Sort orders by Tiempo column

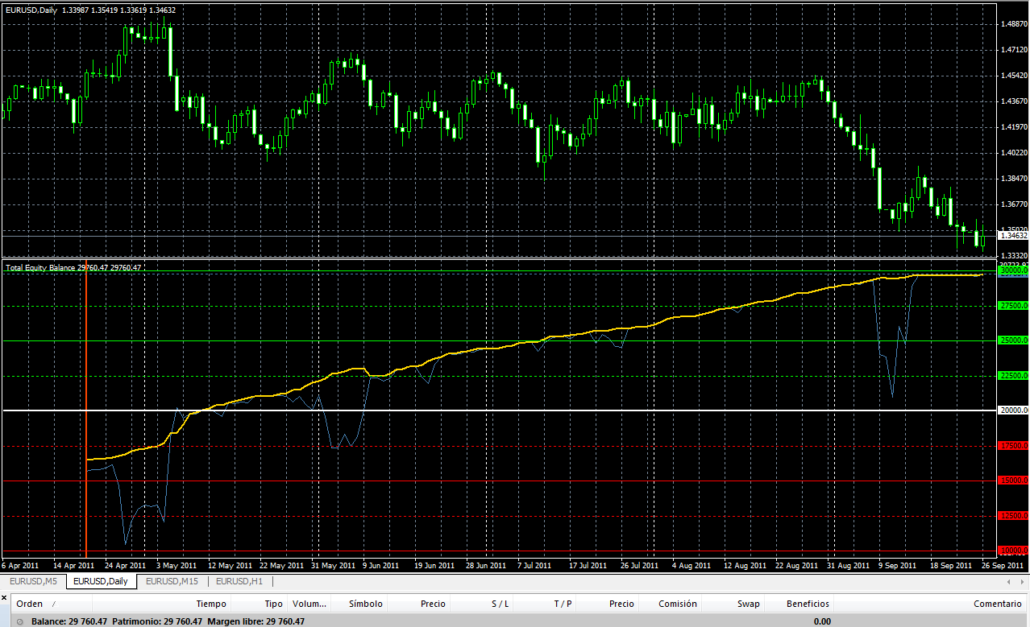211,604
